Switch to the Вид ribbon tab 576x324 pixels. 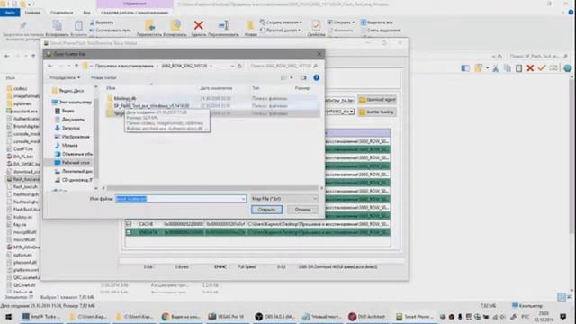click(86, 13)
